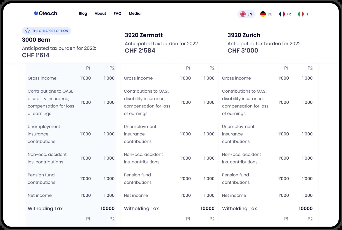
Task: Click the EN language pill
Action: [x=246, y=14]
